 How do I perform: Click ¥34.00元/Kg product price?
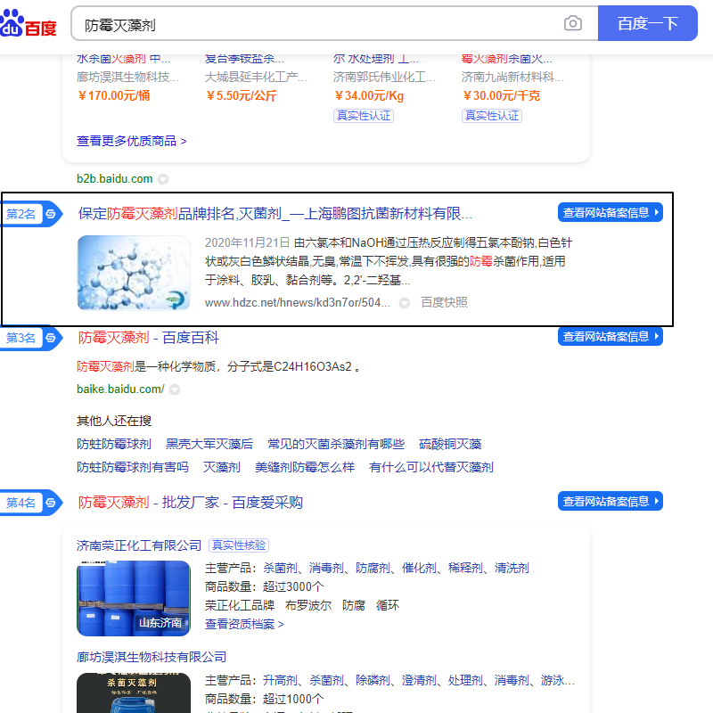coord(369,96)
